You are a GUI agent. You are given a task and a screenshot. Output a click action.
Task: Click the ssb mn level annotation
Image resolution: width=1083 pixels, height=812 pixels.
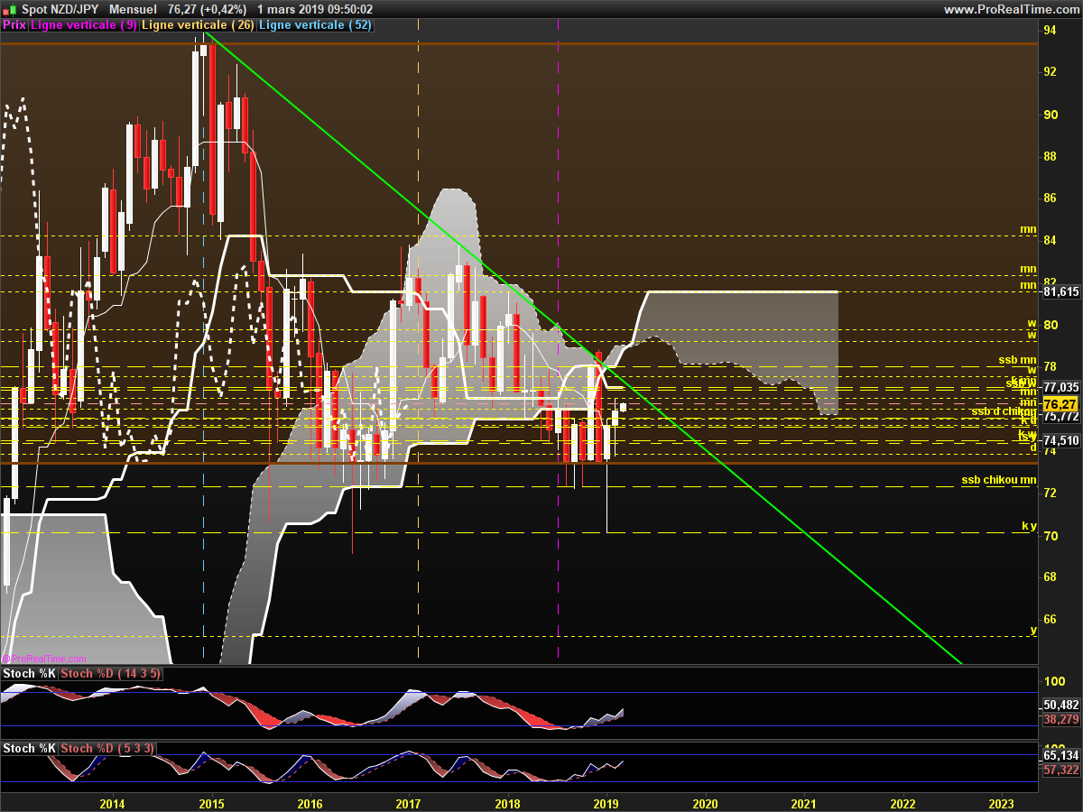pos(1017,360)
